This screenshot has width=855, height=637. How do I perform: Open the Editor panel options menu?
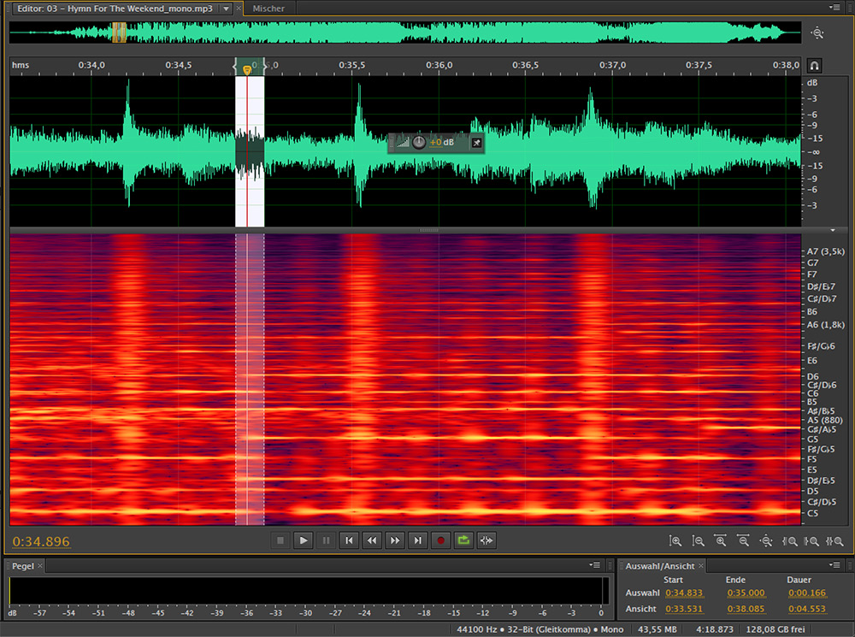(x=834, y=7)
